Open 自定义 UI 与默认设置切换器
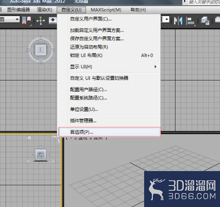Screen dimensions: 220x207 pos(109,78)
